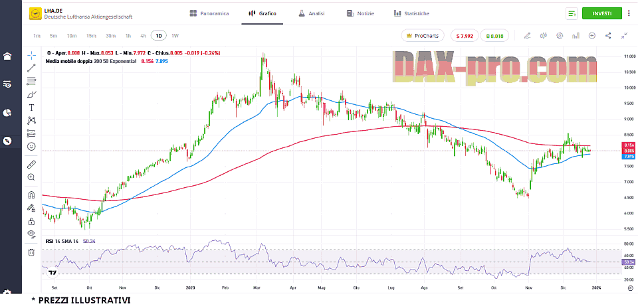Image resolution: width=638 pixels, height=306 pixels.
Task: Select the 15m timeframe
Action: [x=91, y=36]
